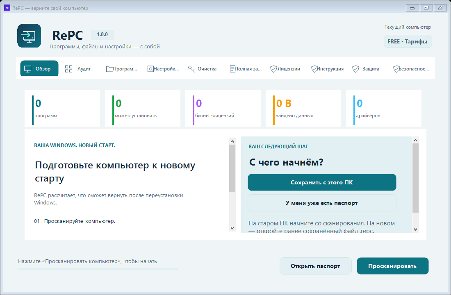Click the 0 программ stat card
This screenshot has width=451, height=295.
62,108
